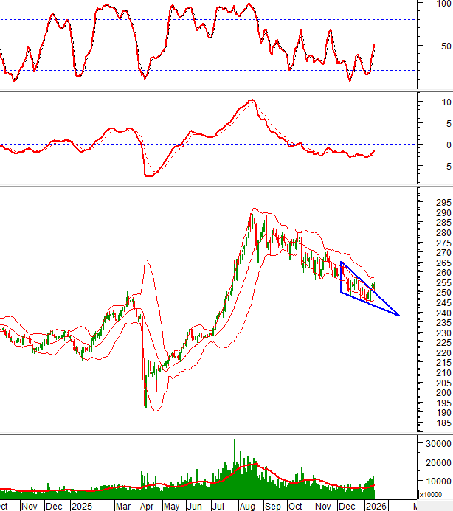The height and width of the screenshot is (511, 453).
Task: Click the Jun month label on the date axis
Action: tap(196, 507)
